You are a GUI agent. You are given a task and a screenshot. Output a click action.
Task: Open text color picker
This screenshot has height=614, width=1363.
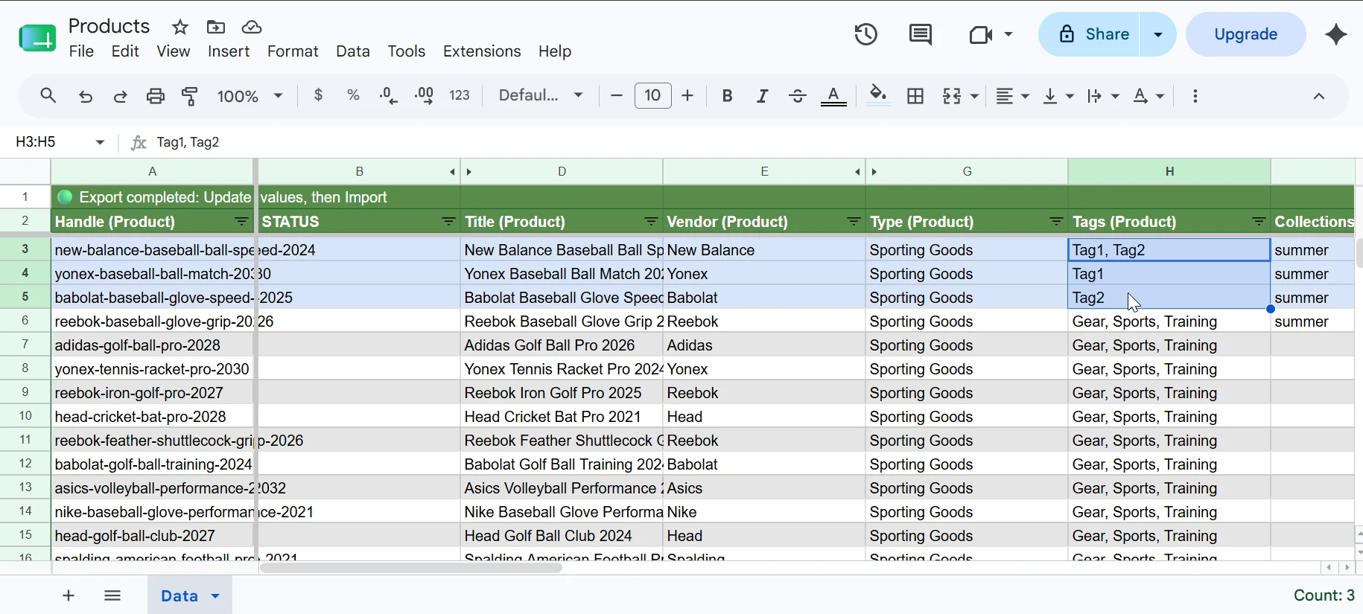[833, 96]
